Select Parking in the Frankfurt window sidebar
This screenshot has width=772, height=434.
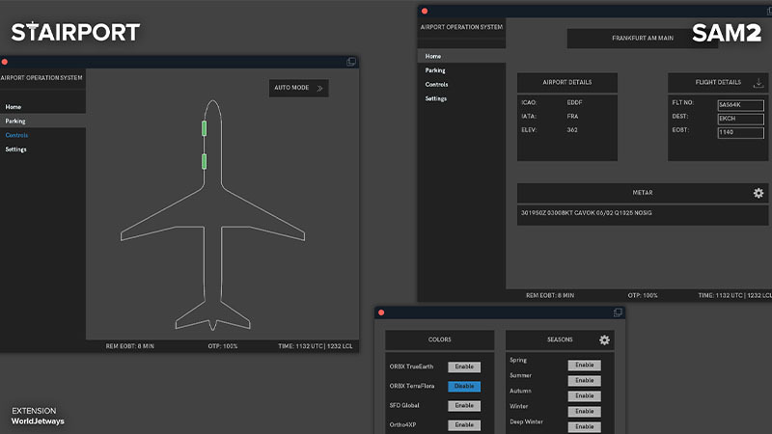435,70
